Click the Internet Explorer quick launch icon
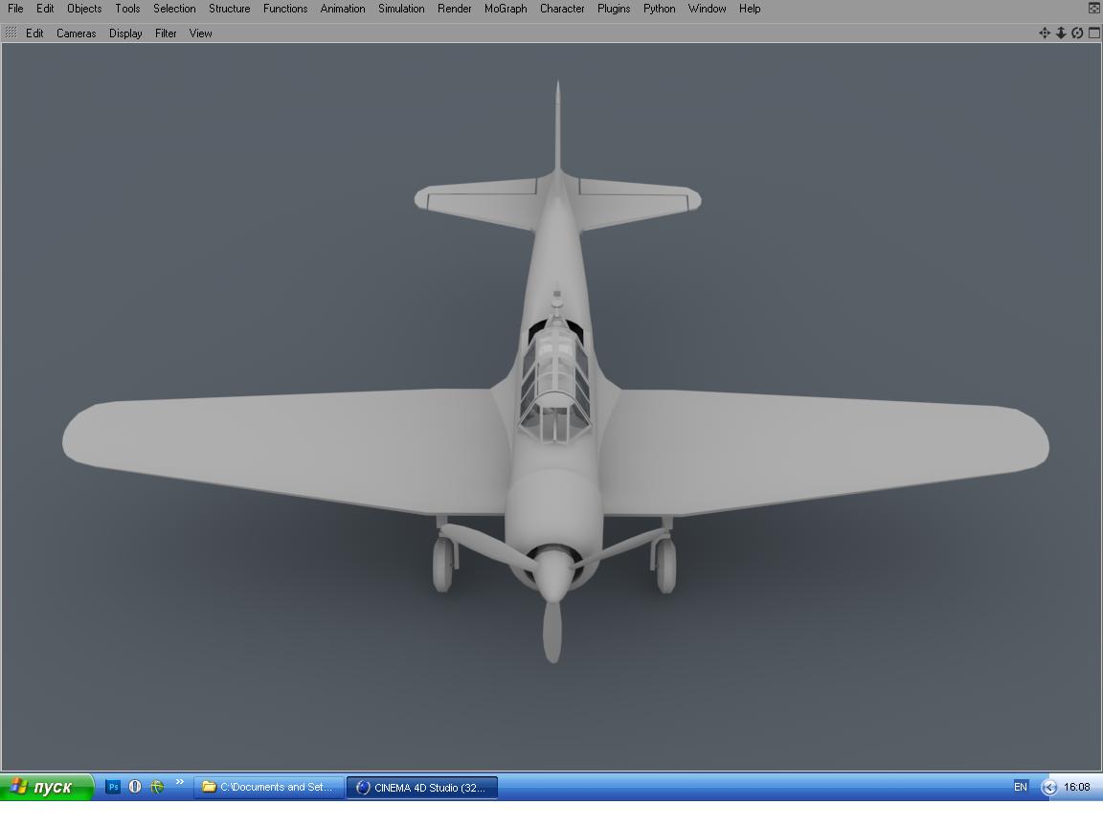 point(157,787)
